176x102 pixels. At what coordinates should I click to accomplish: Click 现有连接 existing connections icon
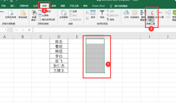(x=23, y=13)
